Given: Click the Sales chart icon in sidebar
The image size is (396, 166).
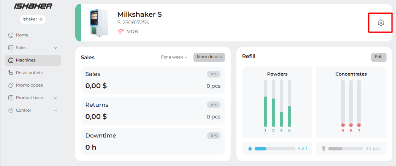Looking at the screenshot, I should point(11,47).
